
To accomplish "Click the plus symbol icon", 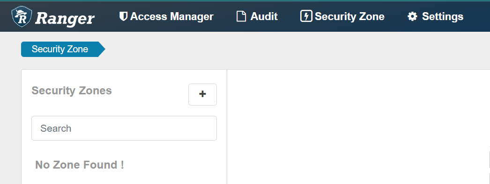I will click(202, 94).
